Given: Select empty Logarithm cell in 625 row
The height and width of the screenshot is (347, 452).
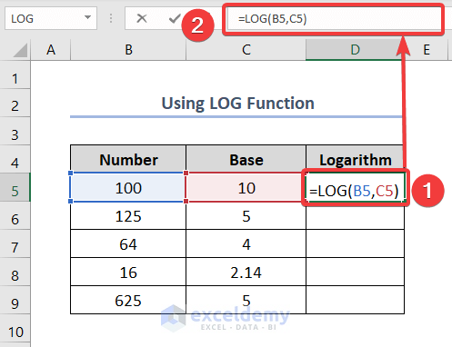Looking at the screenshot, I should [x=355, y=300].
